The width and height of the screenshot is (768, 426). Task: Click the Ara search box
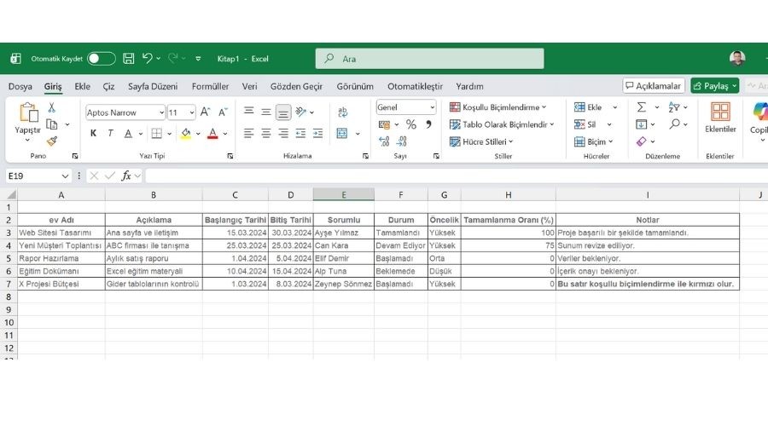[429, 59]
